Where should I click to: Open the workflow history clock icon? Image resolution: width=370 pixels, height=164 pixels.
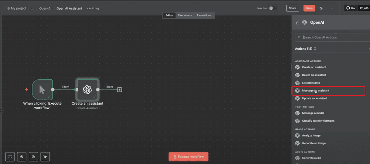(x=321, y=8)
